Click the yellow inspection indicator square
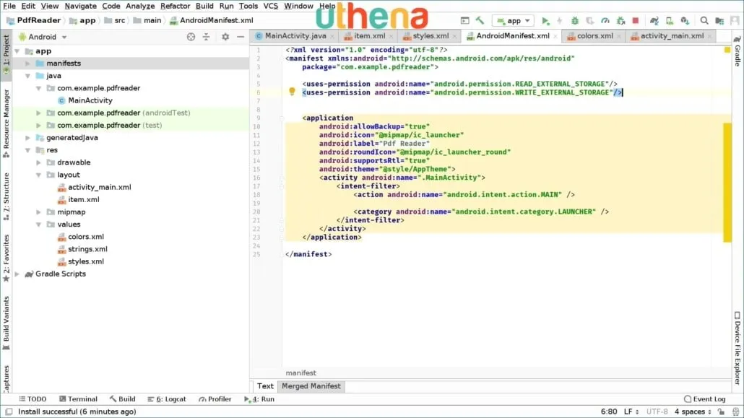This screenshot has height=418, width=744. 727,50
